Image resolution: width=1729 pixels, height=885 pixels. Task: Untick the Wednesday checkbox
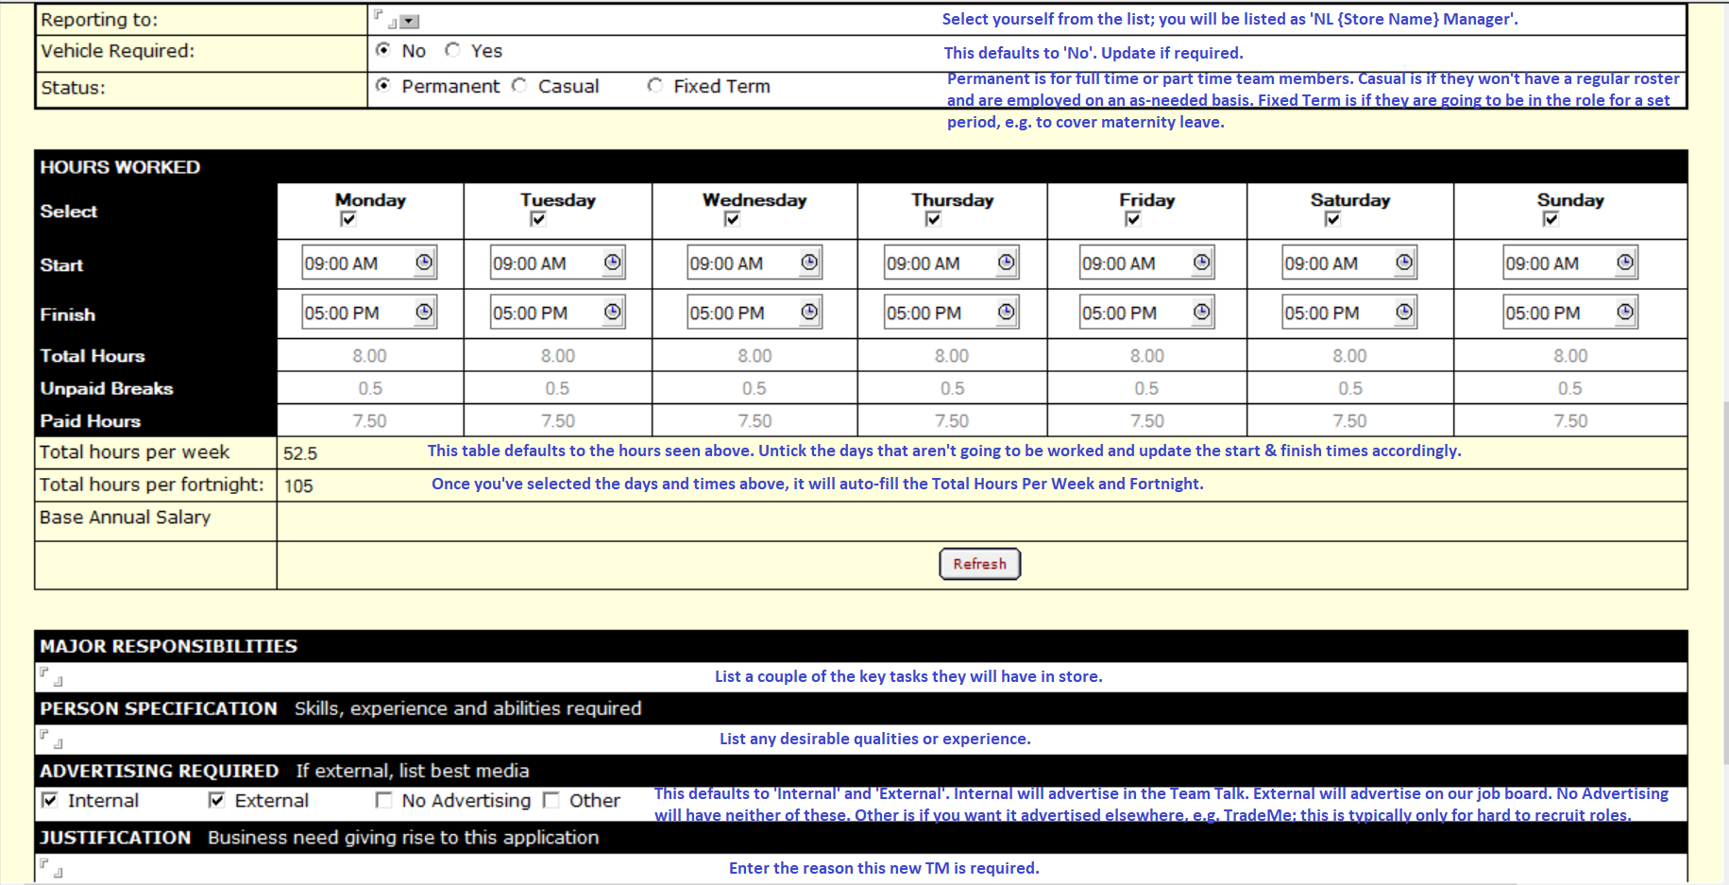(732, 219)
